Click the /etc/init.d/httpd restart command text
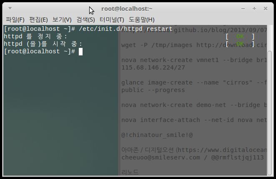 pyautogui.click(x=125, y=29)
